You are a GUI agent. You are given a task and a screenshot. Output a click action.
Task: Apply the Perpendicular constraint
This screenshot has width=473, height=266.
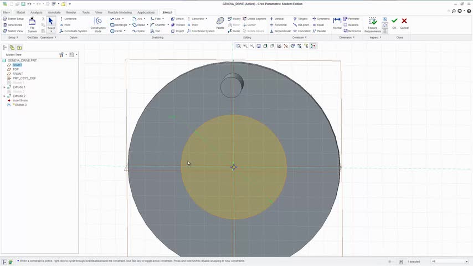280,31
